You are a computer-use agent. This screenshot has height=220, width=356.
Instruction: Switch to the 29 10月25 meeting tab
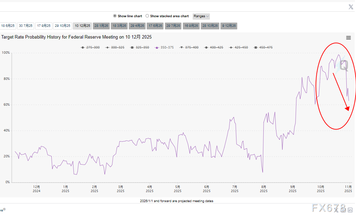(63, 26)
